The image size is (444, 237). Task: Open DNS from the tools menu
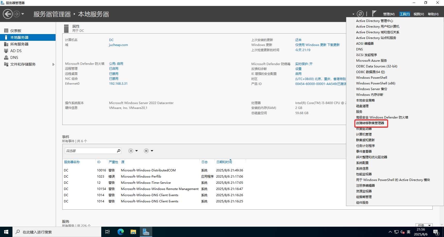[x=359, y=49]
